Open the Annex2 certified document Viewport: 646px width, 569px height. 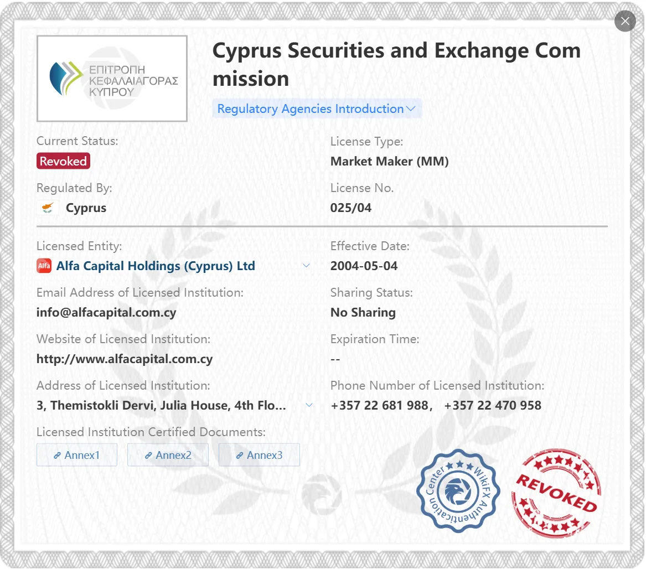[168, 455]
